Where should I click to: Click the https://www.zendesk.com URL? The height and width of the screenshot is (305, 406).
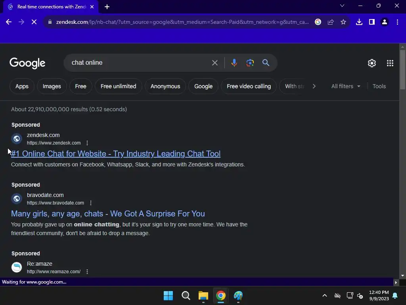[x=54, y=143]
